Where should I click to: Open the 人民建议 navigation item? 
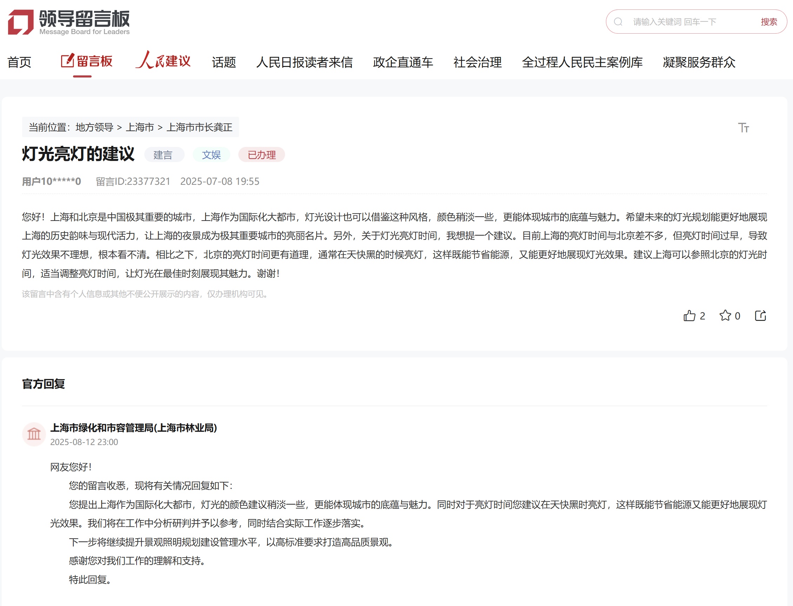click(x=163, y=61)
